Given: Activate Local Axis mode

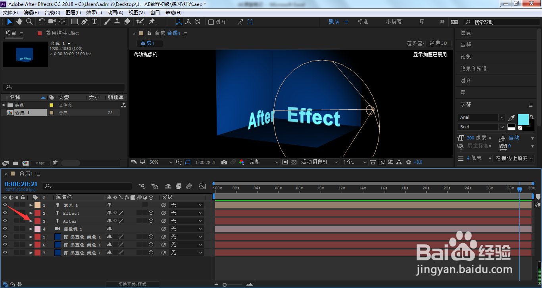Looking at the screenshot, I should (179, 22).
